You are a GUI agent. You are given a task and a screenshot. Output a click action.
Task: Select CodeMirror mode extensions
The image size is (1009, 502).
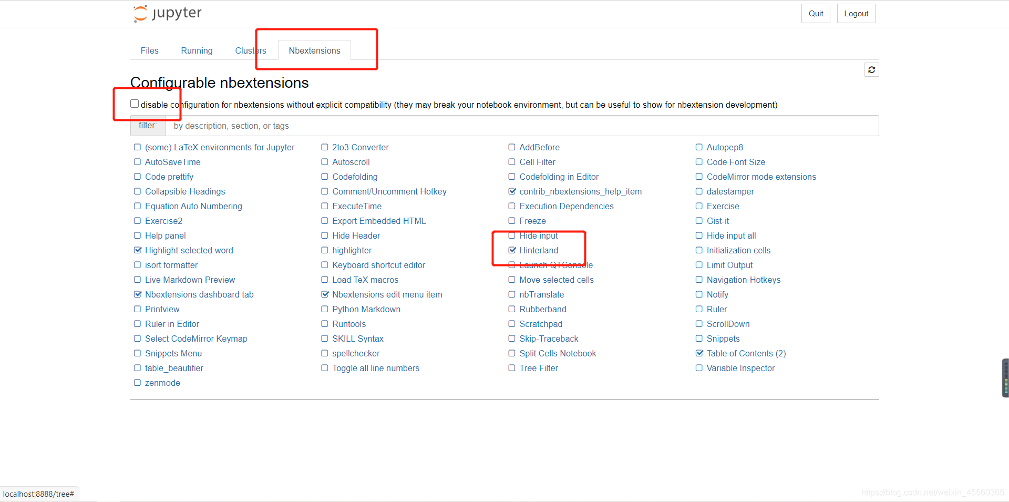pyautogui.click(x=761, y=177)
